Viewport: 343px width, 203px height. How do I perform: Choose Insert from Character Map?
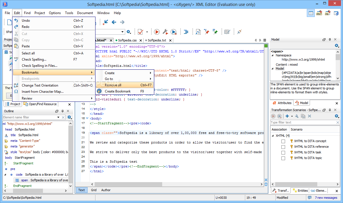53,92
